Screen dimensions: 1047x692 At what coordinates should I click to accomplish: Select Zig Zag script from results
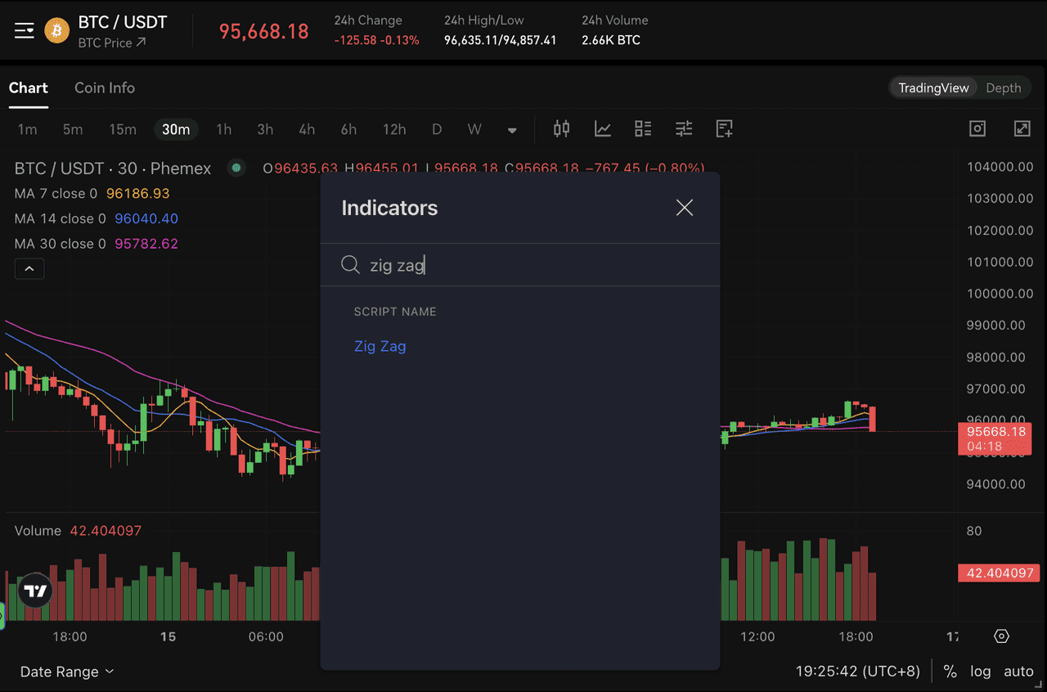point(380,346)
